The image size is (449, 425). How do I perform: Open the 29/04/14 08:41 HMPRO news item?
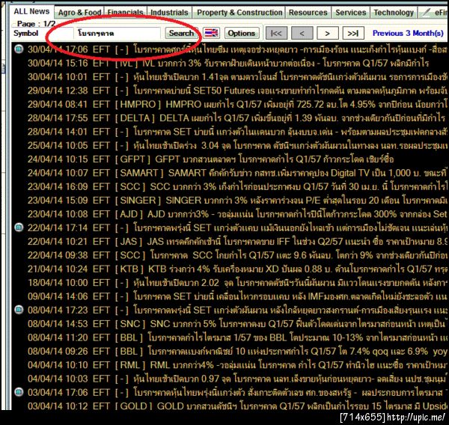click(x=236, y=104)
